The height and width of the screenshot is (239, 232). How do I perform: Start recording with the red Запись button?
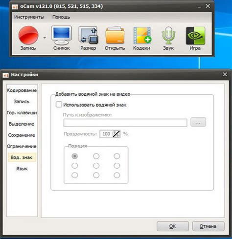pyautogui.click(x=28, y=35)
